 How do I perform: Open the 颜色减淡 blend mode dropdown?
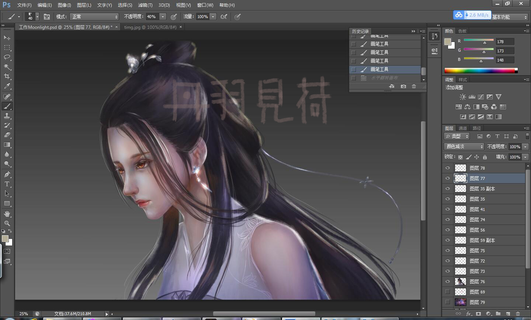pyautogui.click(x=464, y=147)
